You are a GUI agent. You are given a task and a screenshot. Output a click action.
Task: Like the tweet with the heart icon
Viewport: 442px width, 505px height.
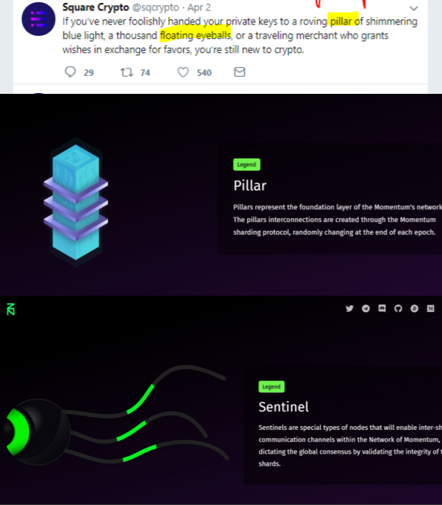coord(183,72)
